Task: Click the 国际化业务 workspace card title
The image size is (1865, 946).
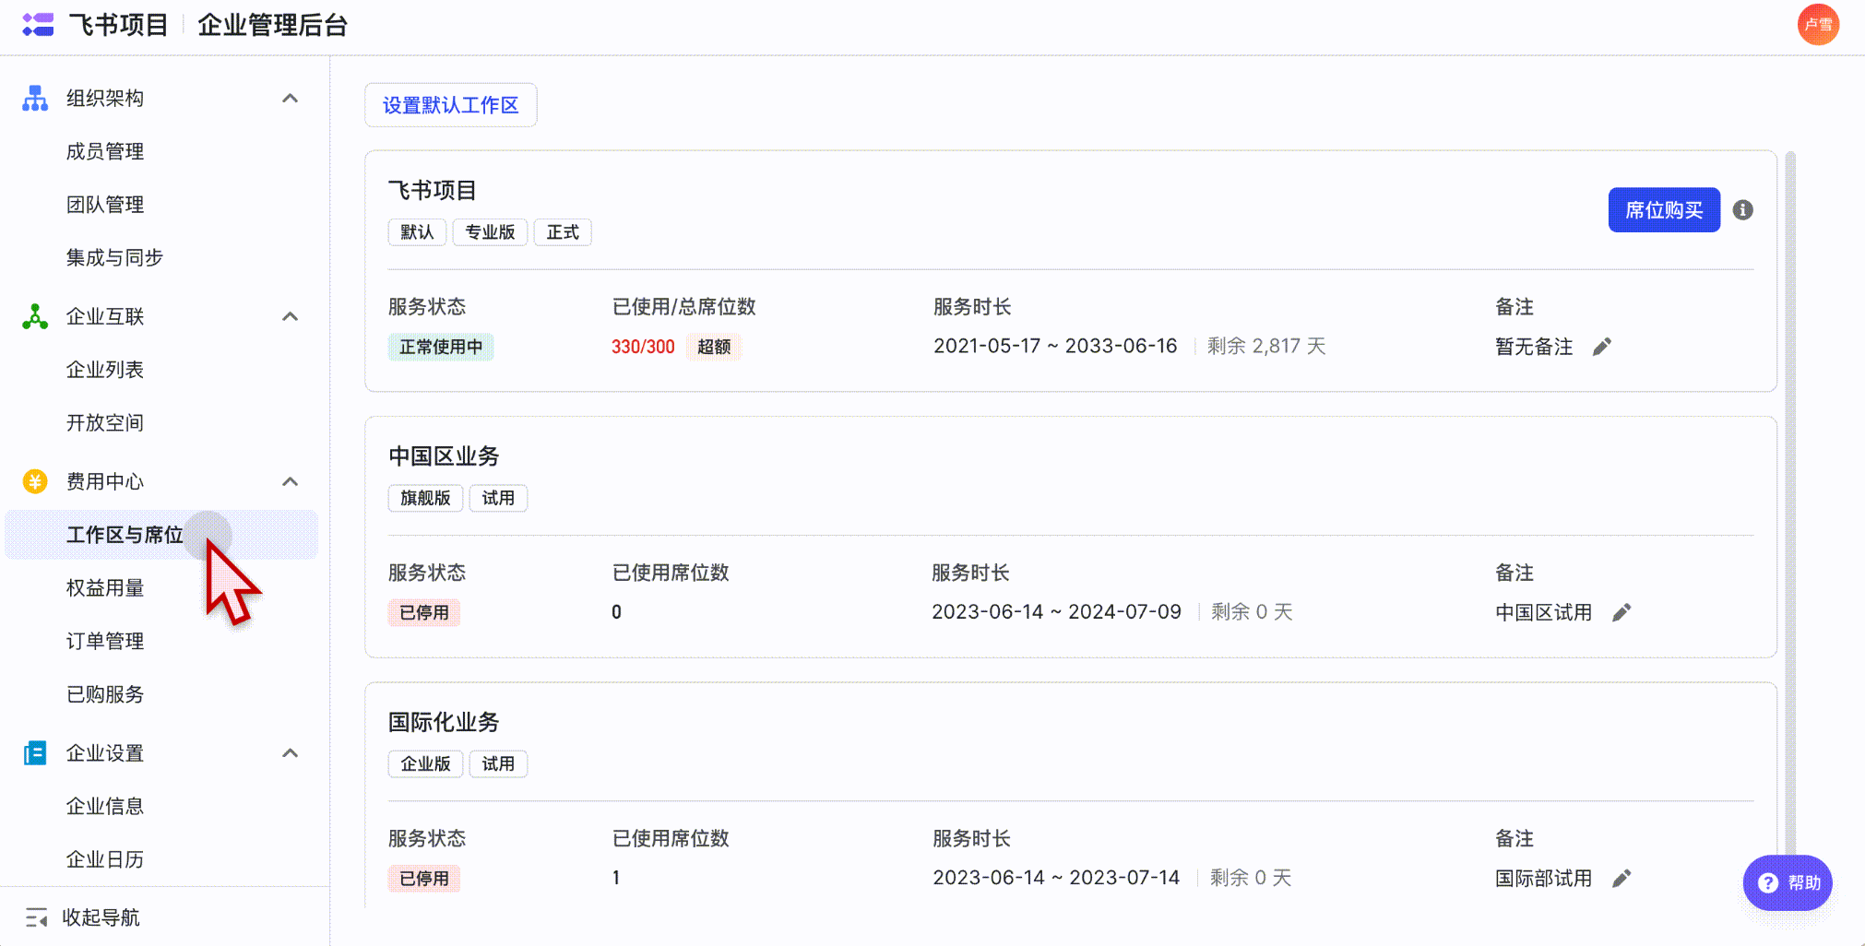Action: point(444,722)
